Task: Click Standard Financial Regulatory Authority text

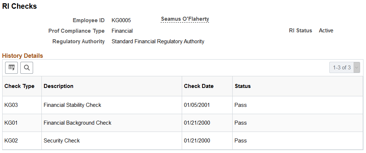Action: tap(158, 41)
